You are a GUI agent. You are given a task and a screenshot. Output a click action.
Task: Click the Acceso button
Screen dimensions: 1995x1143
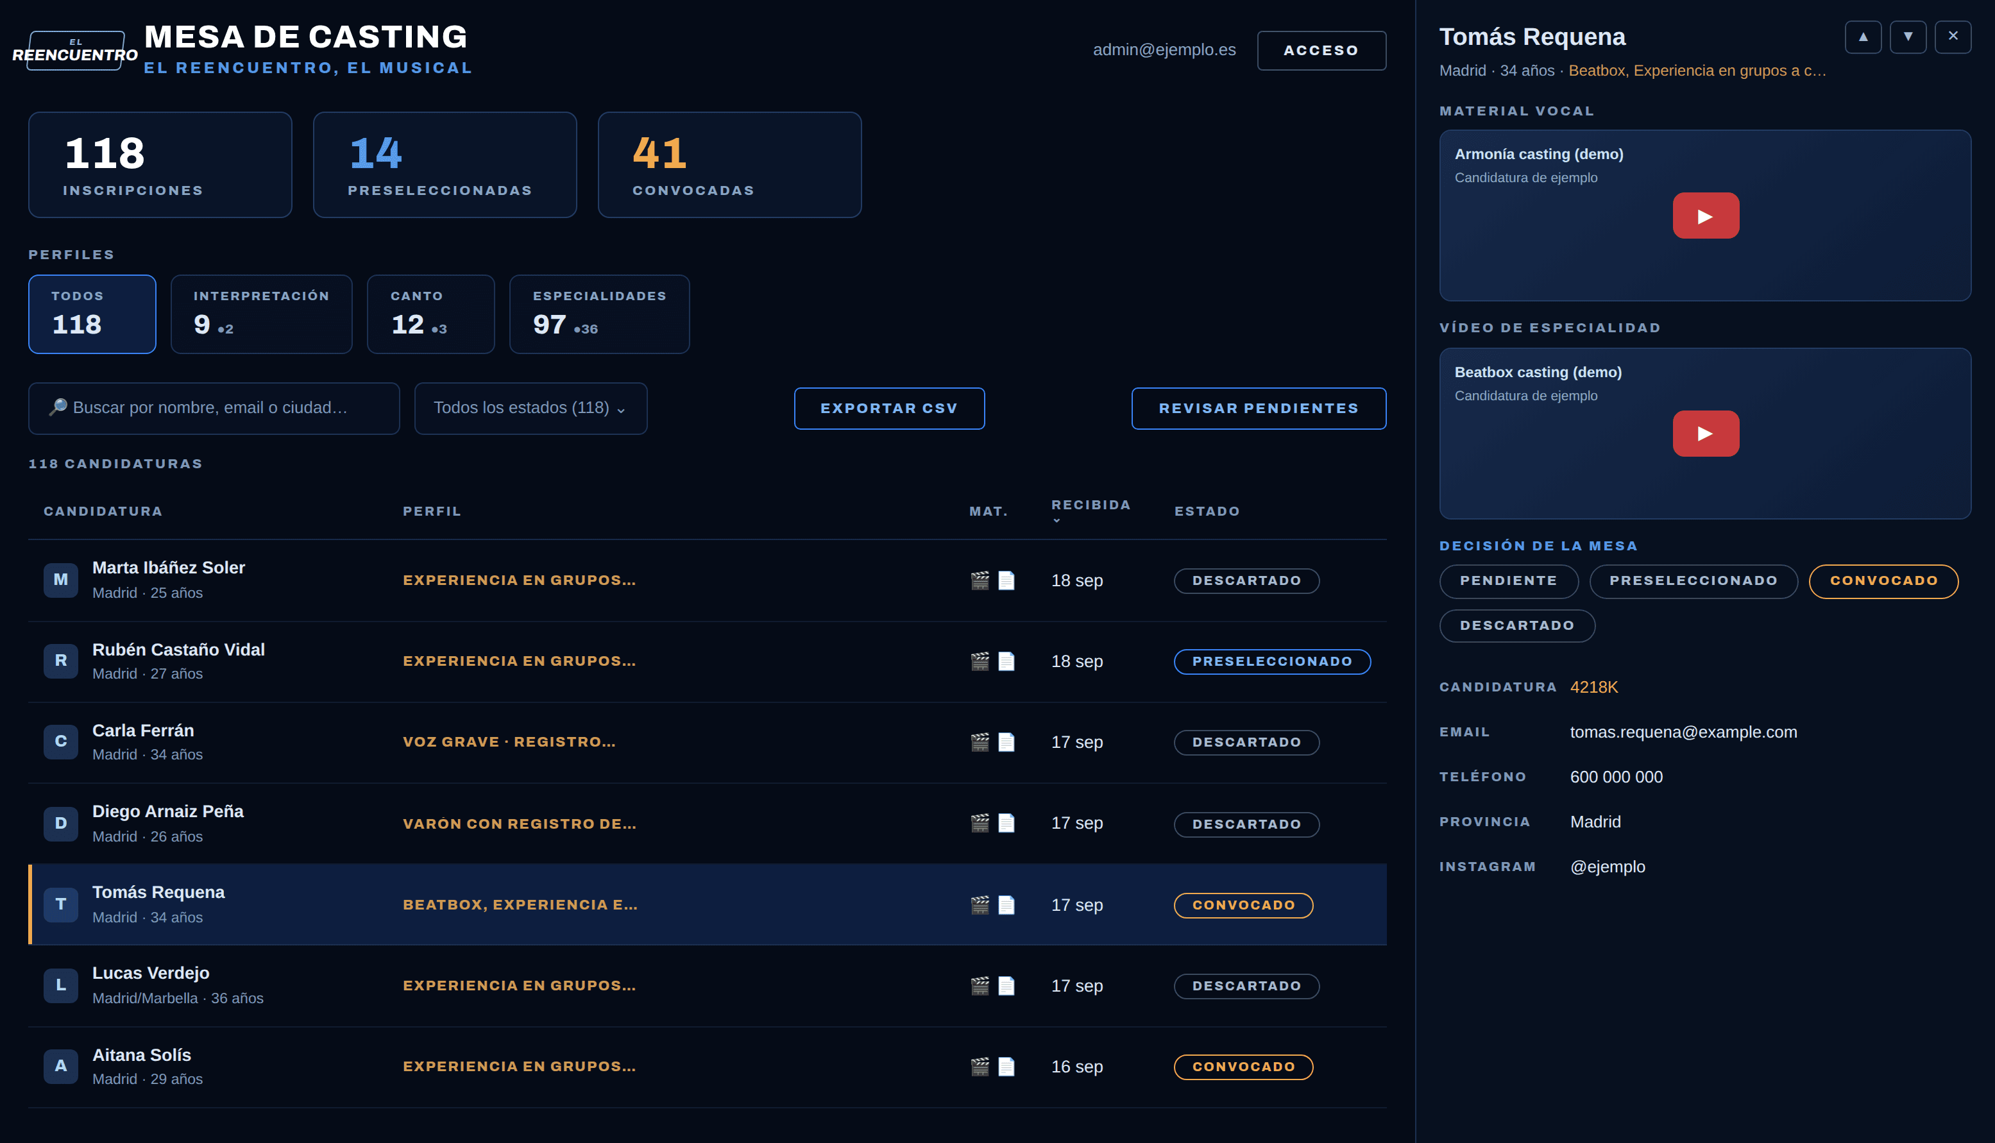click(1321, 50)
